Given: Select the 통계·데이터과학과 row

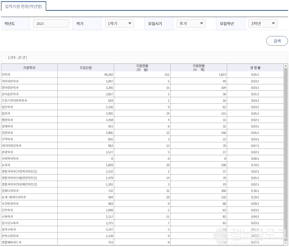Looking at the screenshot, I should (x=142, y=197).
